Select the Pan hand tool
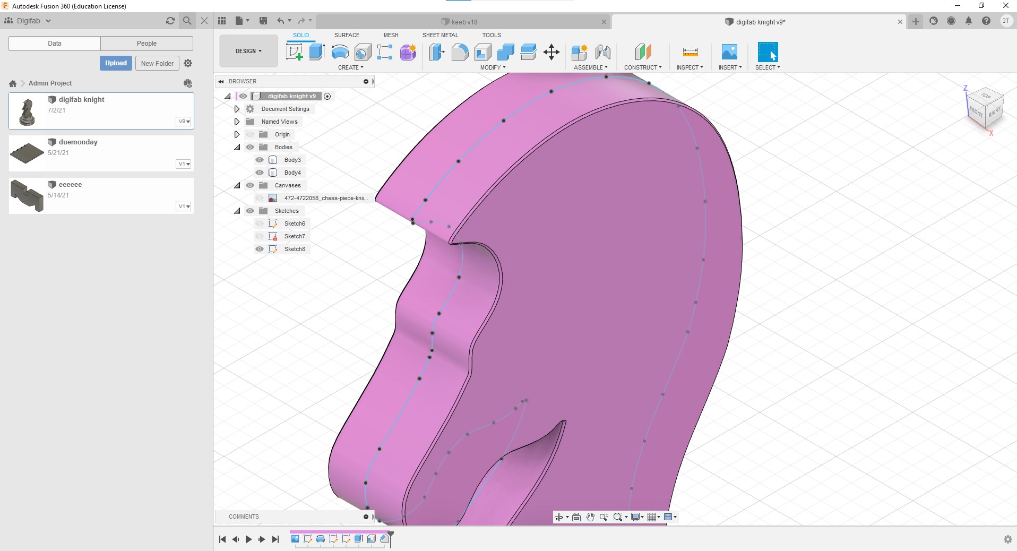Screen dimensions: 1017x551 (590, 517)
